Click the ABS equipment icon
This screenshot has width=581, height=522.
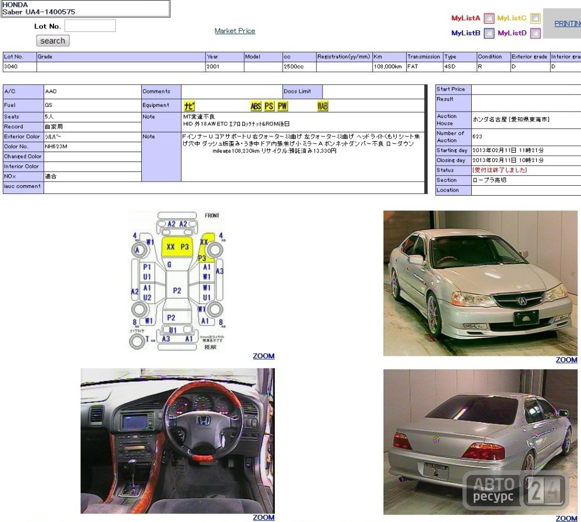[x=256, y=106]
